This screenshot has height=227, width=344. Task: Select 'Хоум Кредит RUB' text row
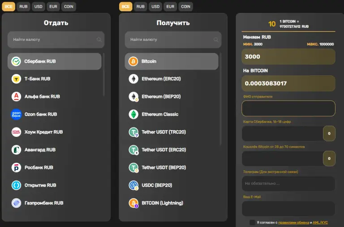click(x=54, y=132)
